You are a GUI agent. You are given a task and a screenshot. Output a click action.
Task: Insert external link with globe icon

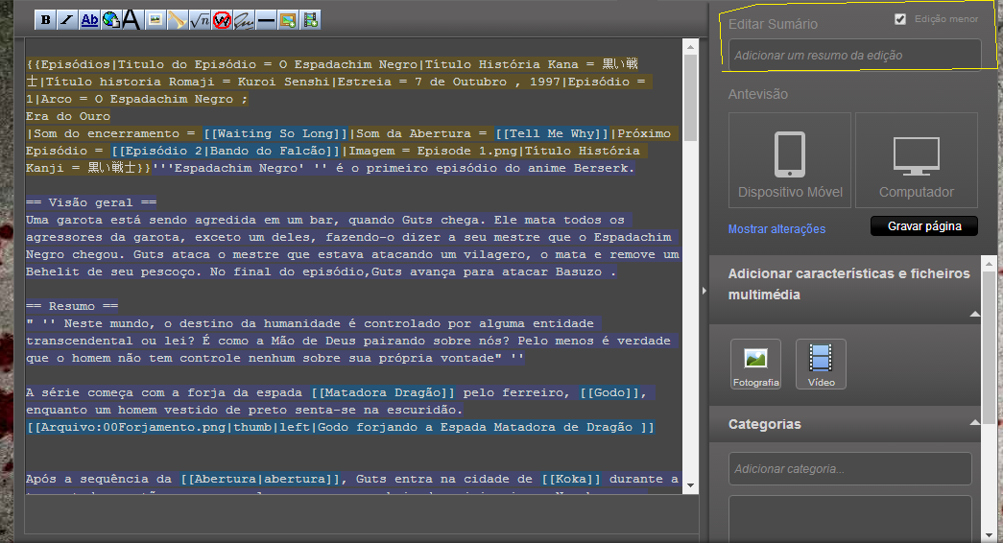tap(110, 20)
